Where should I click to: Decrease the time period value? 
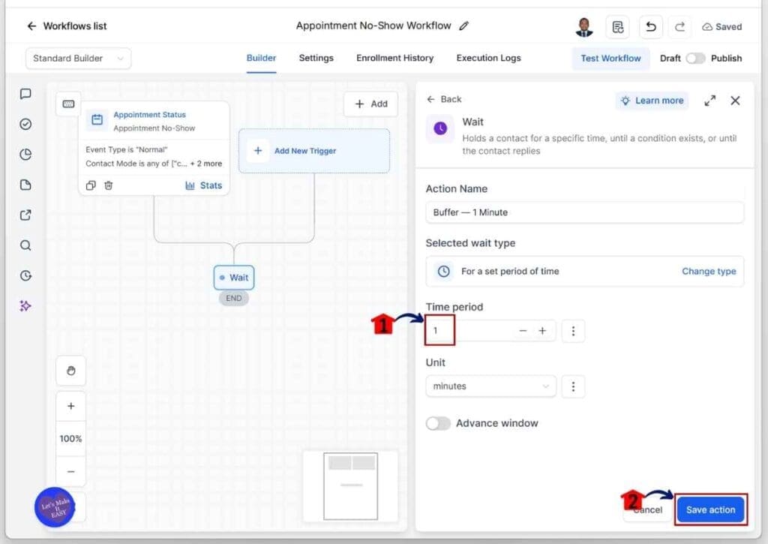pos(523,331)
